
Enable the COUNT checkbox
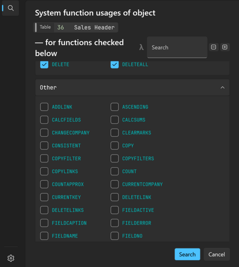(x=115, y=171)
